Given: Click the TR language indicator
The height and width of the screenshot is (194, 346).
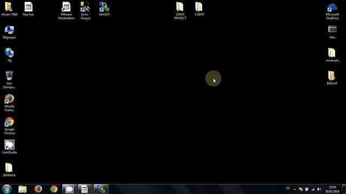Looking at the screenshot, I should tap(288, 189).
